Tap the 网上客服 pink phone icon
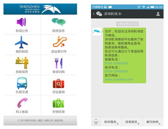 tap(23, 103)
